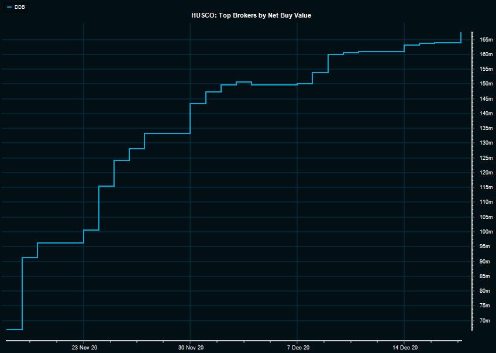
Task: Click the 150m label on the value axis
Action: coord(486,84)
